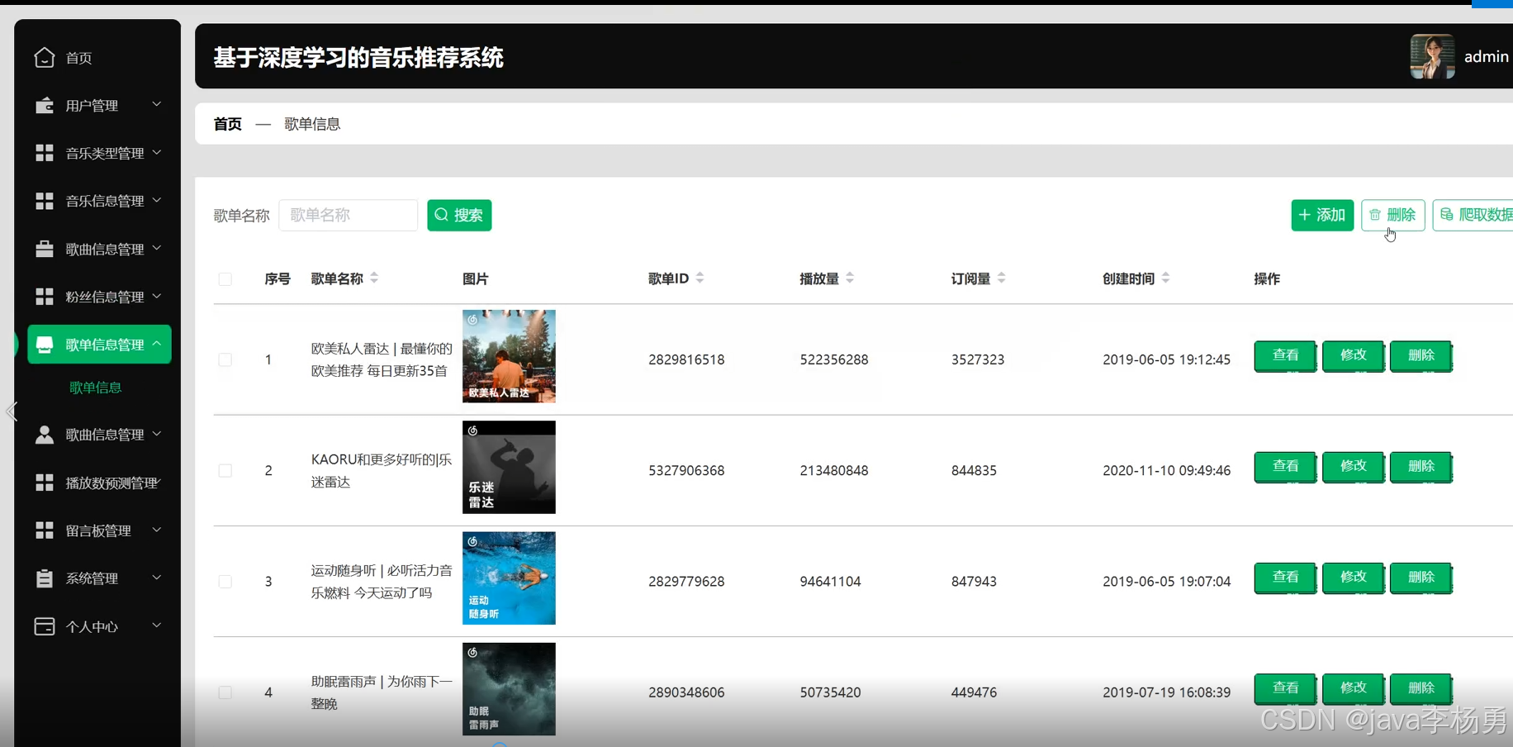Screen dimensions: 1513x747
Task: Click the 歌单信息管理 icon
Action: point(45,345)
